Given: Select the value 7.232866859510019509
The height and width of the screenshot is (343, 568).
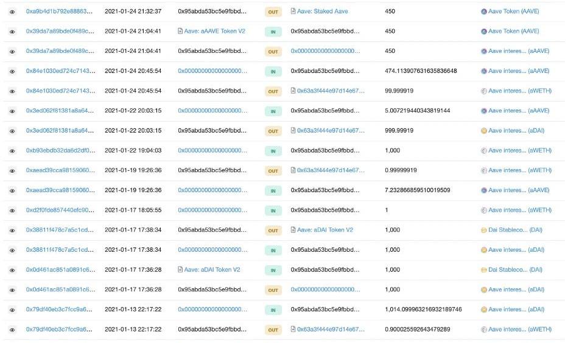Looking at the screenshot, I should tap(418, 190).
